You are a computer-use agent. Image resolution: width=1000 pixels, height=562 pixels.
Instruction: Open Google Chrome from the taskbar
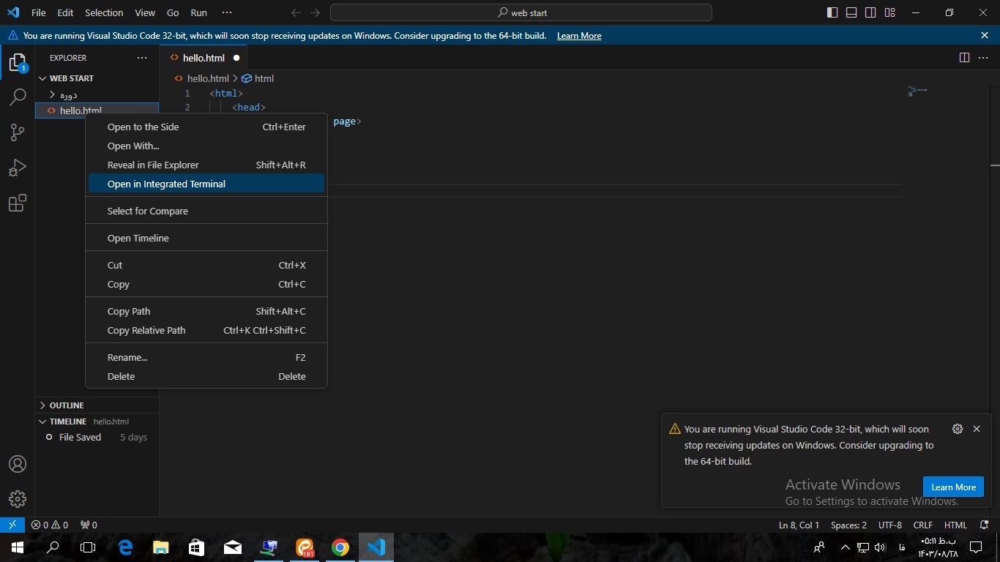[340, 547]
